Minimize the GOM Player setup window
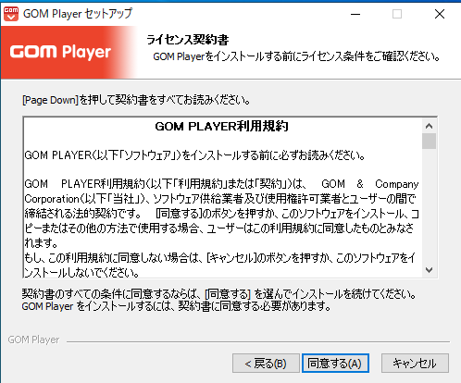This screenshot has height=383, width=461. coord(355,14)
